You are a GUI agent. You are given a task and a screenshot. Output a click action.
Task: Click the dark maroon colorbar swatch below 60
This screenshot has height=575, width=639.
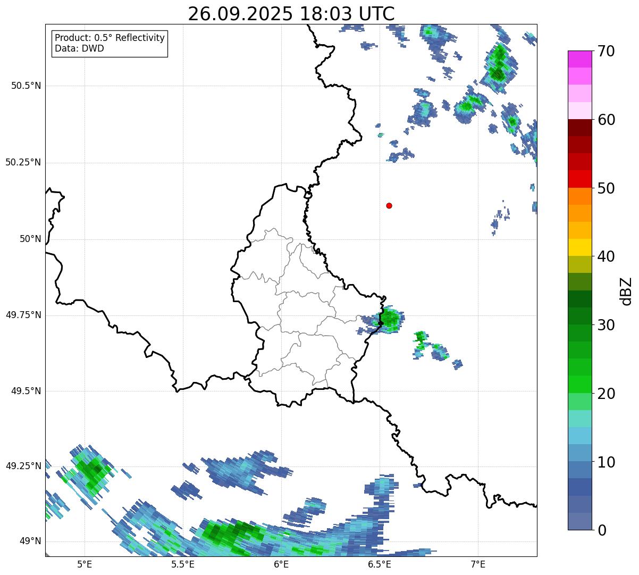point(580,128)
